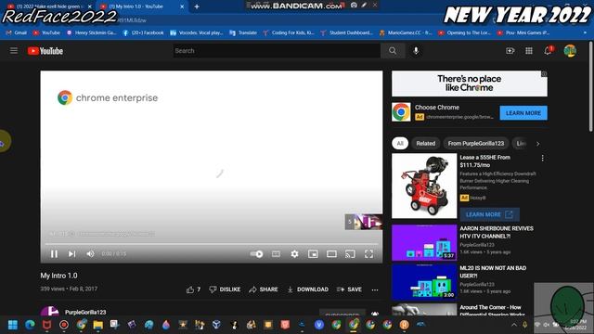Open the Translate bookmark

tap(243, 33)
